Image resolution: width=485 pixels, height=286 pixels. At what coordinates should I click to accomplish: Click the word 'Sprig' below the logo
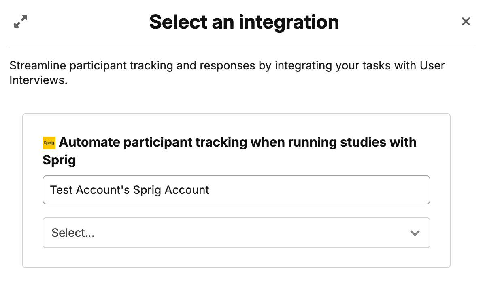(59, 160)
